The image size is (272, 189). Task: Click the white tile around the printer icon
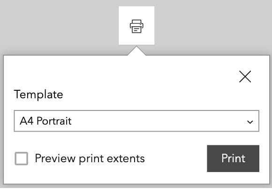[136, 25]
